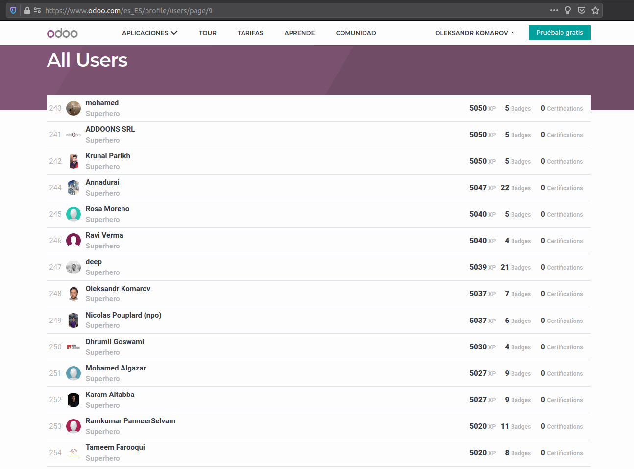Go to the TOUR page
Screen dimensions: 634x469
(208, 33)
